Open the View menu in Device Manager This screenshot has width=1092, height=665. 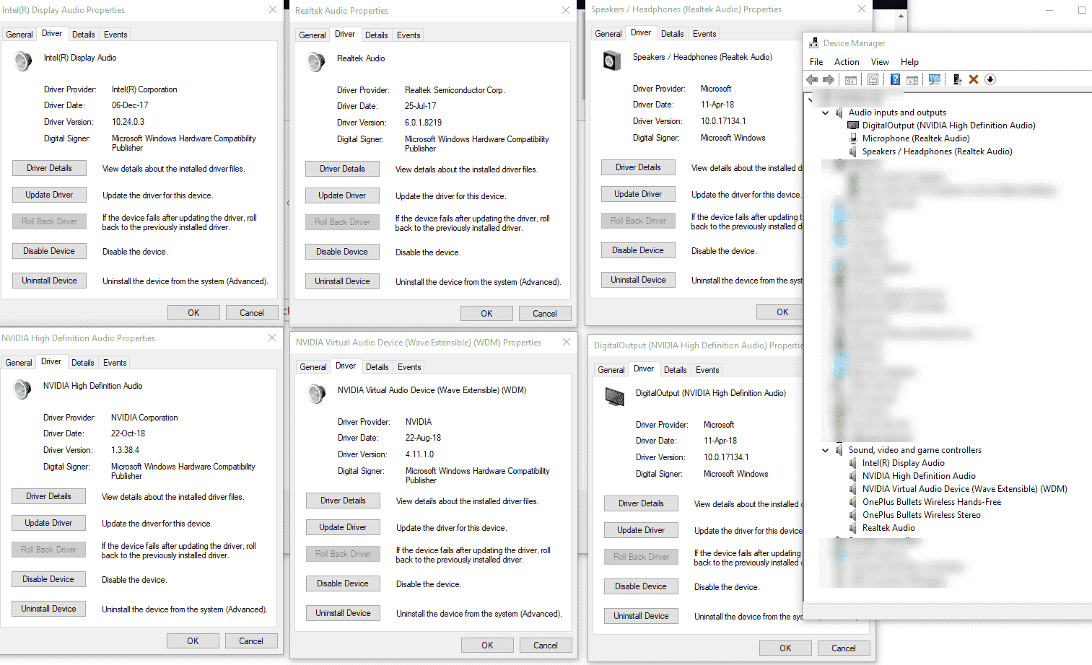pos(880,62)
